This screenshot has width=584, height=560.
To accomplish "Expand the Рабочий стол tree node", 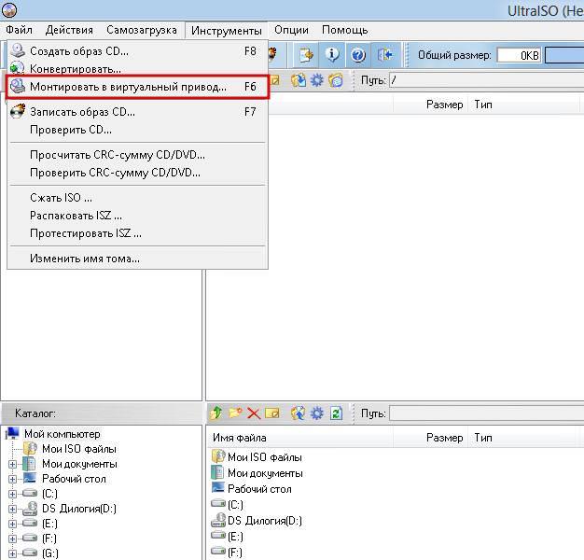I will coord(12,479).
